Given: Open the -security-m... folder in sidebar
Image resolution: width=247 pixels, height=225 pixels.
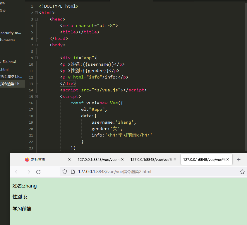Looking at the screenshot, I should [11, 33].
